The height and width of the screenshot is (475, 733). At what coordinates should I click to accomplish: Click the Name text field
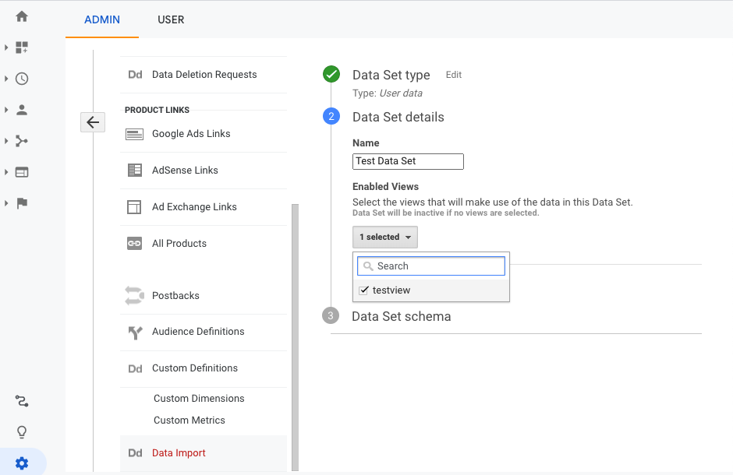(x=408, y=161)
